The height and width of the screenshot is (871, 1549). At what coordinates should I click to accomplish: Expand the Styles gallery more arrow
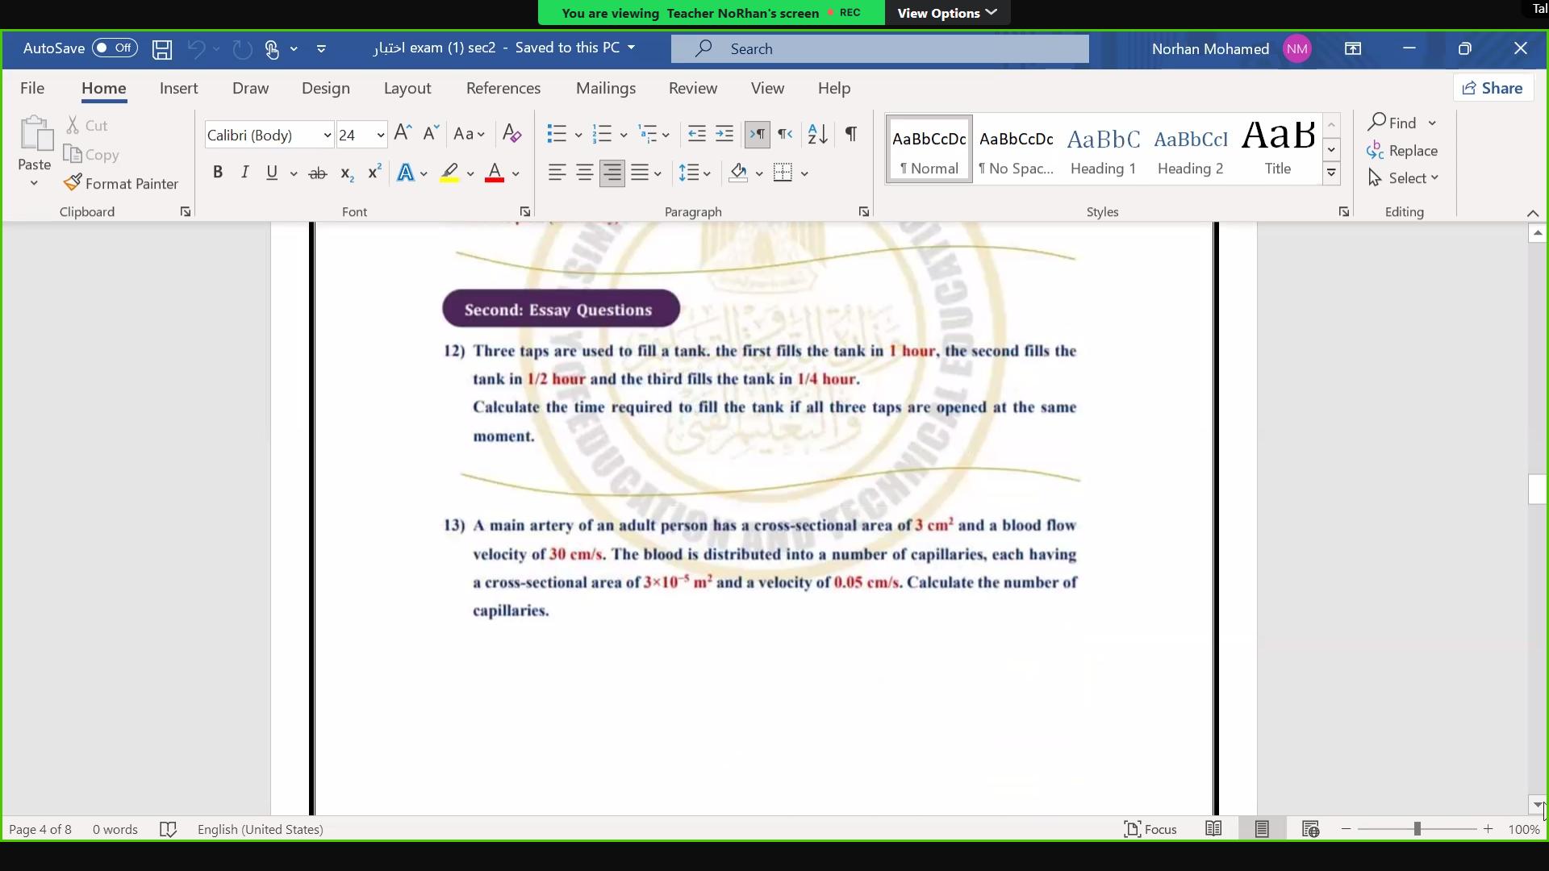point(1332,173)
